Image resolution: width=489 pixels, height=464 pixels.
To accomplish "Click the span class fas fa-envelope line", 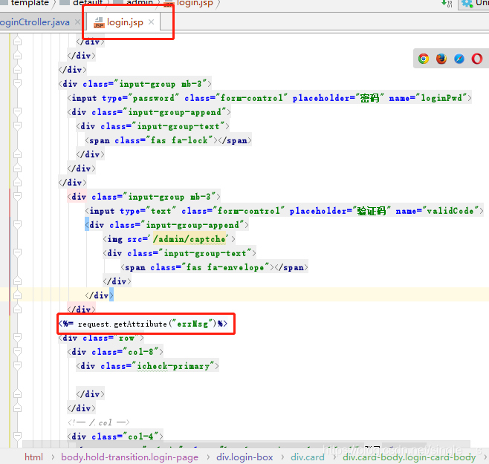I will [214, 267].
